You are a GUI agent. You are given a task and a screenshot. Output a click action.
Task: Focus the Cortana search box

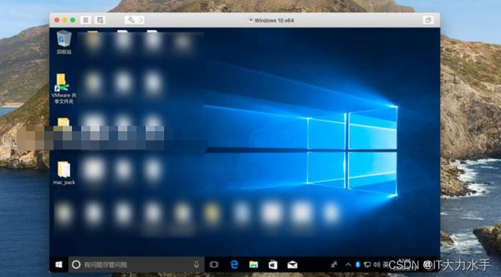coord(136,265)
